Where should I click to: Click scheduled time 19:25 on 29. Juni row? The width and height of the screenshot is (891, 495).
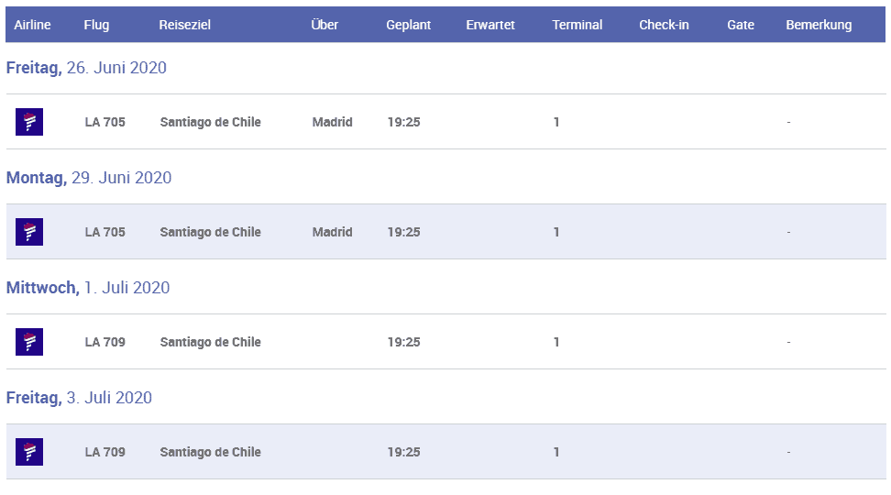[x=404, y=232]
